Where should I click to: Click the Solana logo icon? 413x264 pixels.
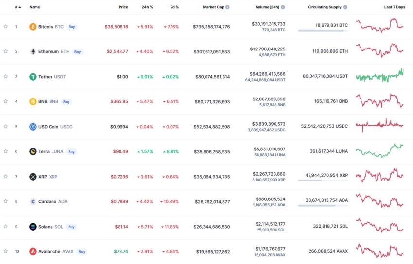[33, 227]
